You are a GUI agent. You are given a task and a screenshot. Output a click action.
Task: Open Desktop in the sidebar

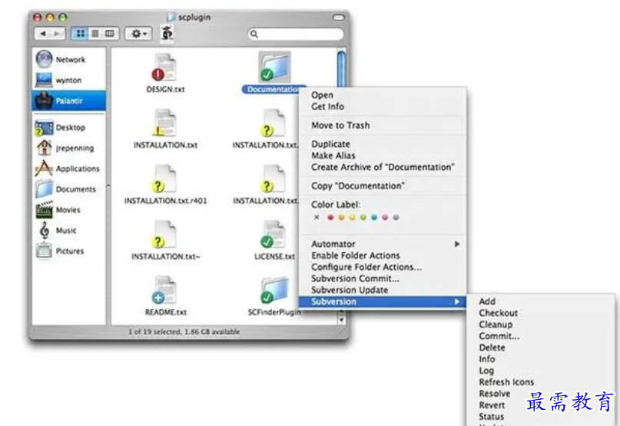pyautogui.click(x=68, y=128)
